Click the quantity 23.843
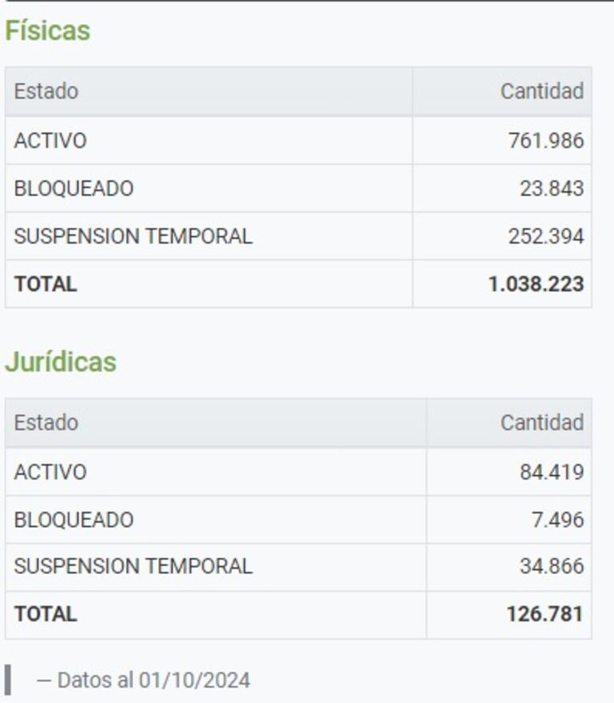 (x=551, y=189)
